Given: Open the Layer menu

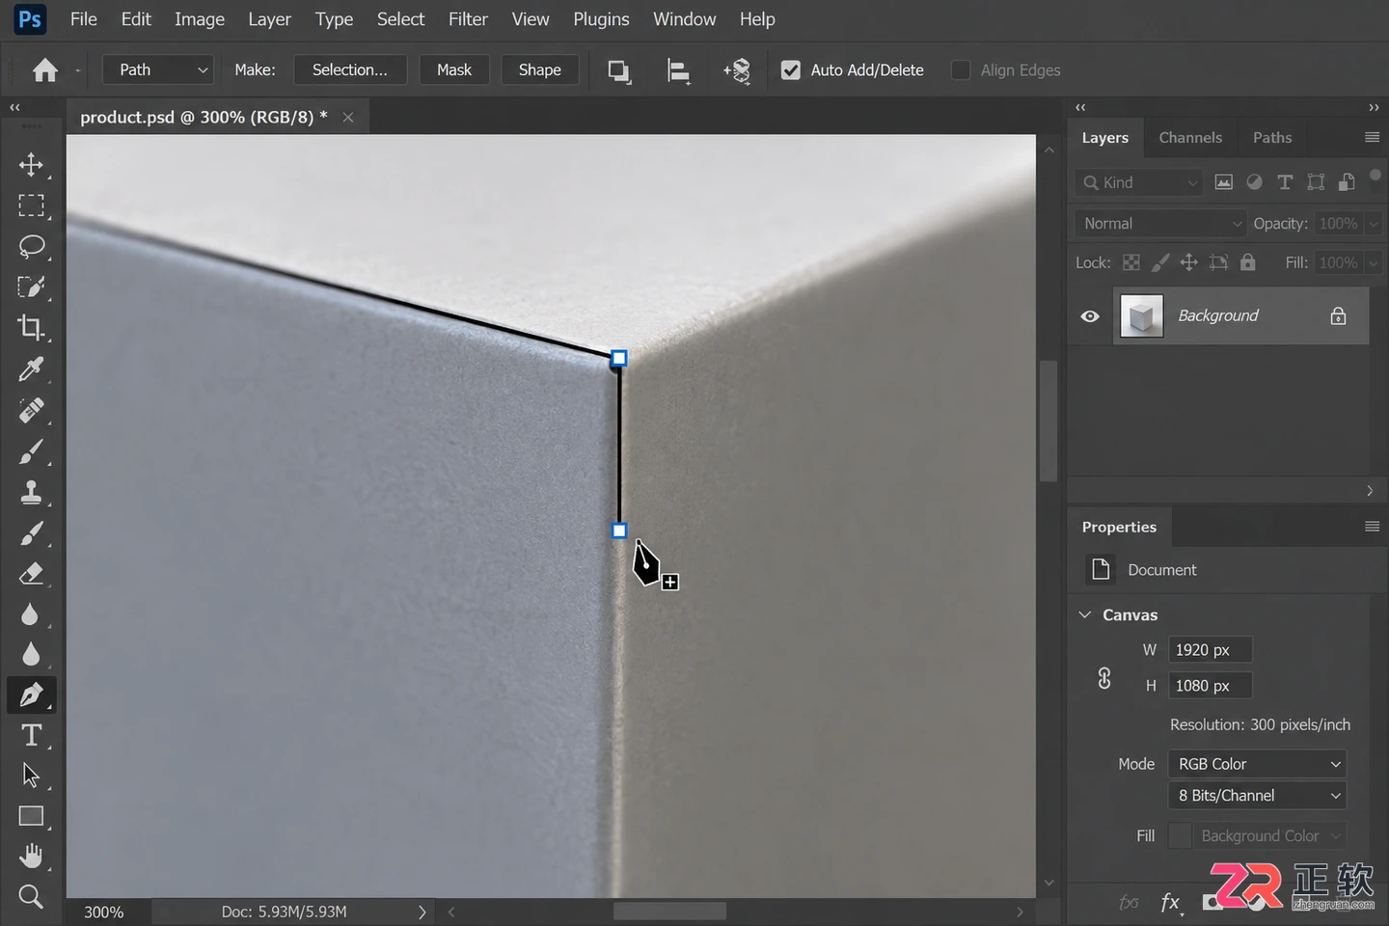Looking at the screenshot, I should pyautogui.click(x=269, y=19).
